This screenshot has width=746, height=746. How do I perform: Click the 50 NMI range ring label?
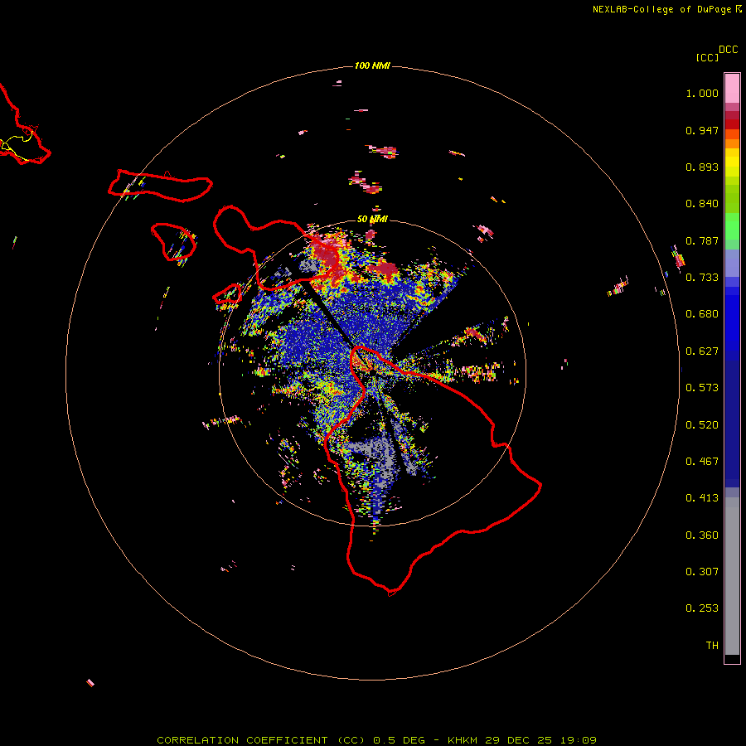click(x=372, y=220)
